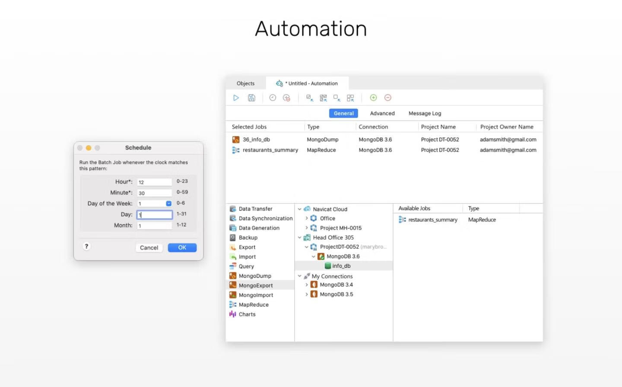
Task: Run the batch job with Start icon
Action: (236, 98)
